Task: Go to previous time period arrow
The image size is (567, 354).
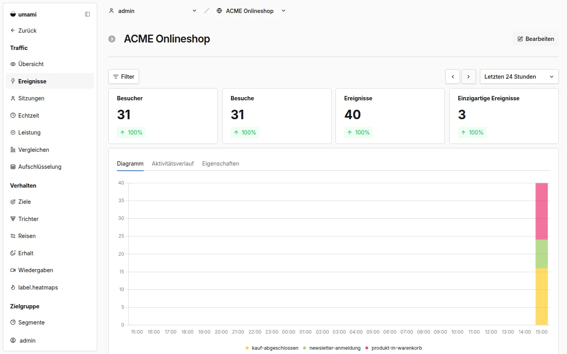Action: pyautogui.click(x=453, y=77)
